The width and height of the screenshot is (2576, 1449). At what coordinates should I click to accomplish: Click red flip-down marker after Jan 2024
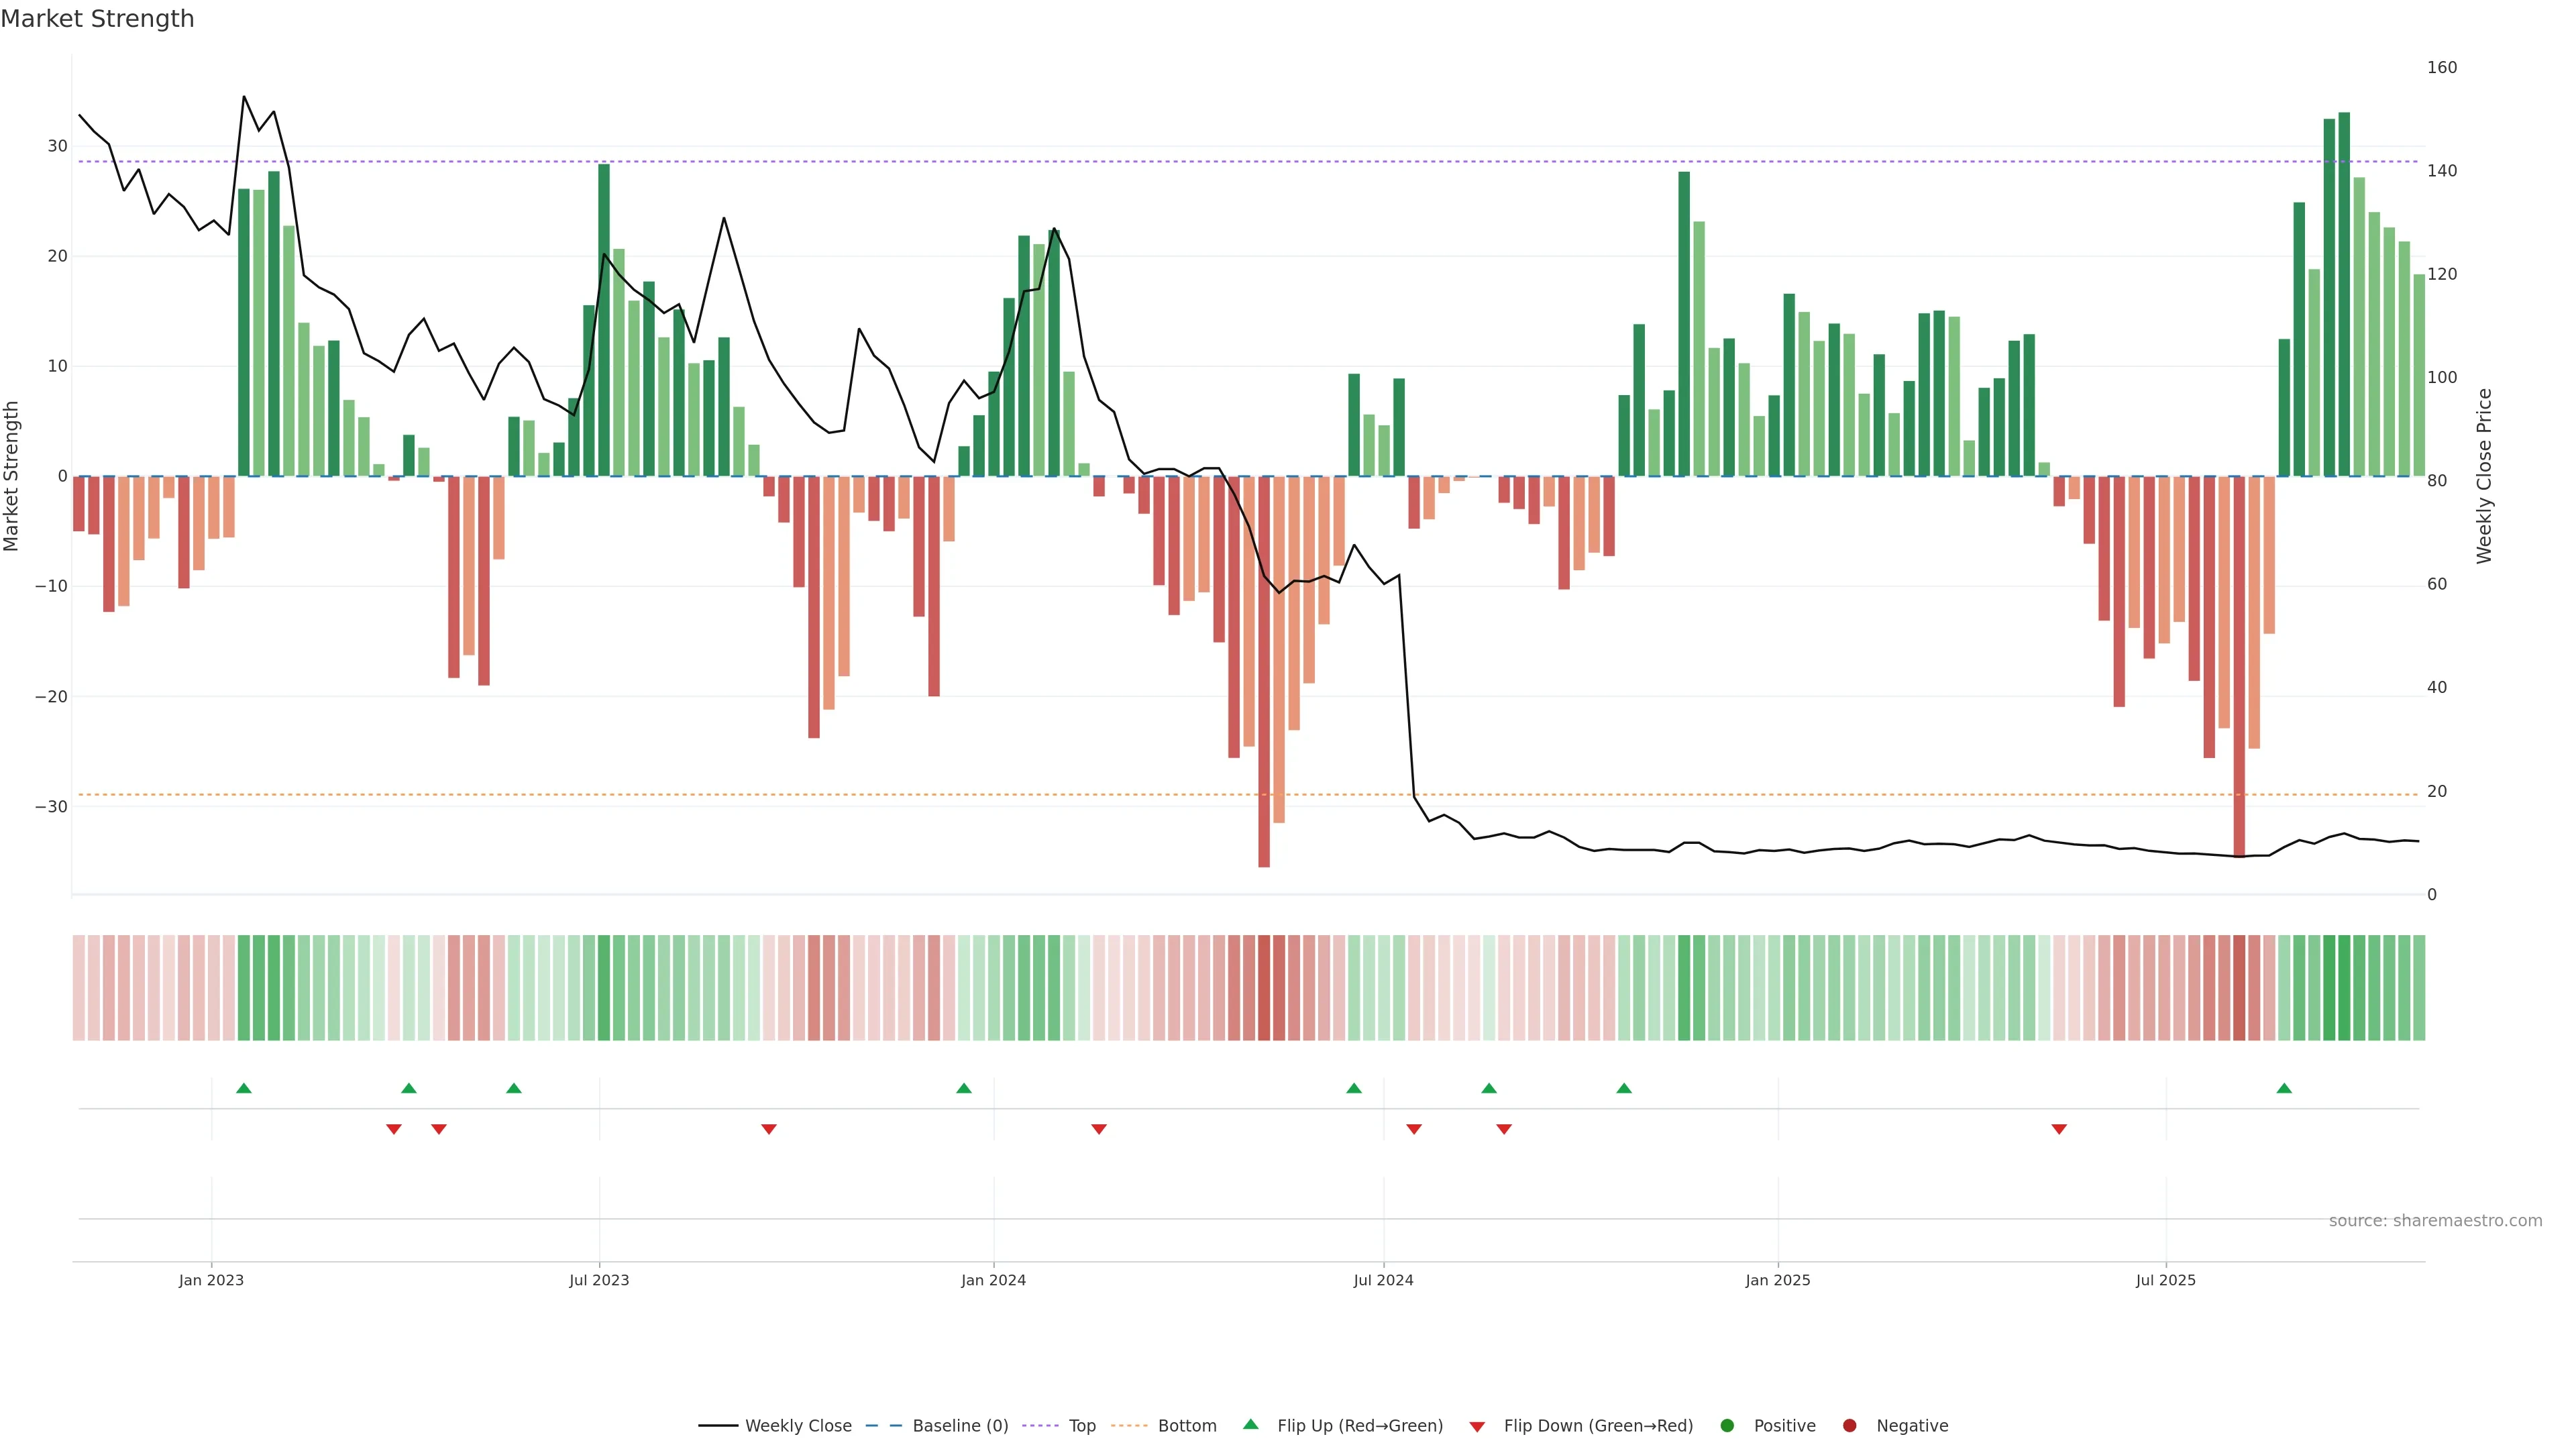point(1099,1129)
